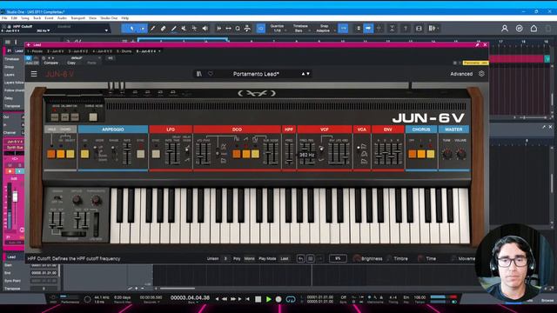Image resolution: width=557 pixels, height=313 pixels.
Task: Click the transport Play button
Action: pos(269,299)
